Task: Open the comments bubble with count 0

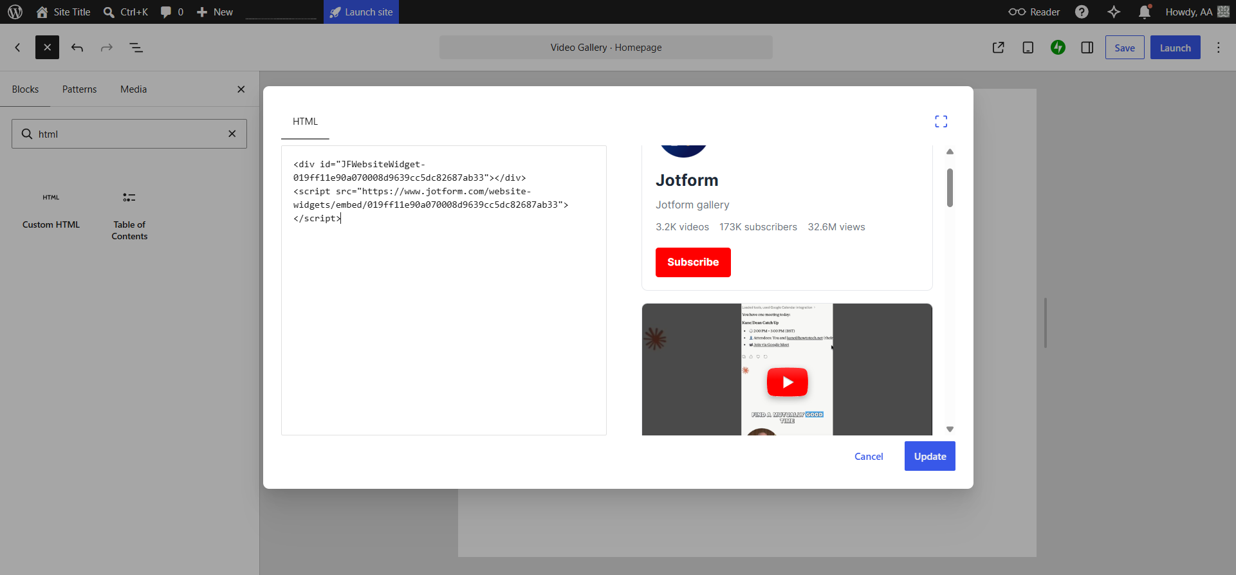Action: (172, 12)
